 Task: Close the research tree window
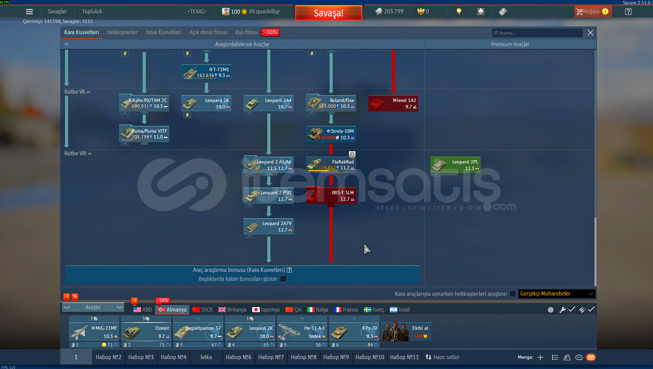tap(590, 33)
